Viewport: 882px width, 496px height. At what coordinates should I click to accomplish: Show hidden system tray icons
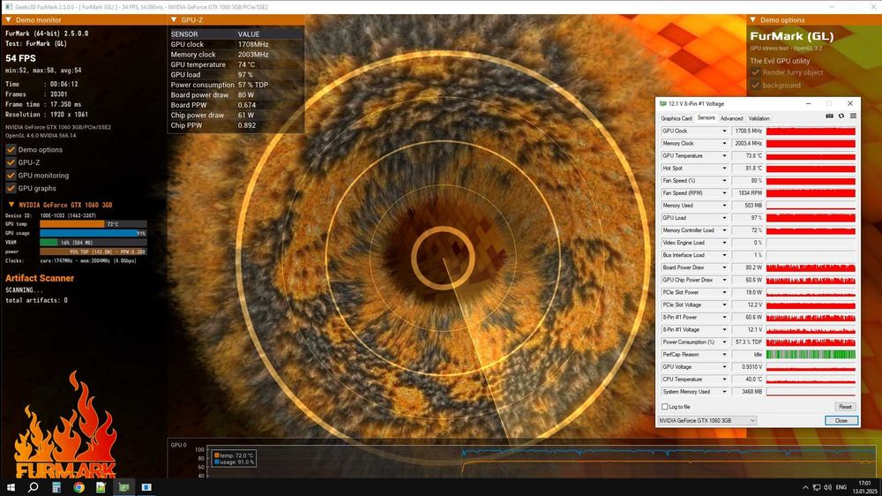point(805,487)
